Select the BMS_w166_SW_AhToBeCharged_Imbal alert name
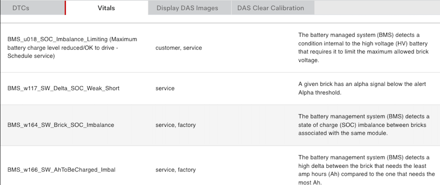 click(x=61, y=170)
